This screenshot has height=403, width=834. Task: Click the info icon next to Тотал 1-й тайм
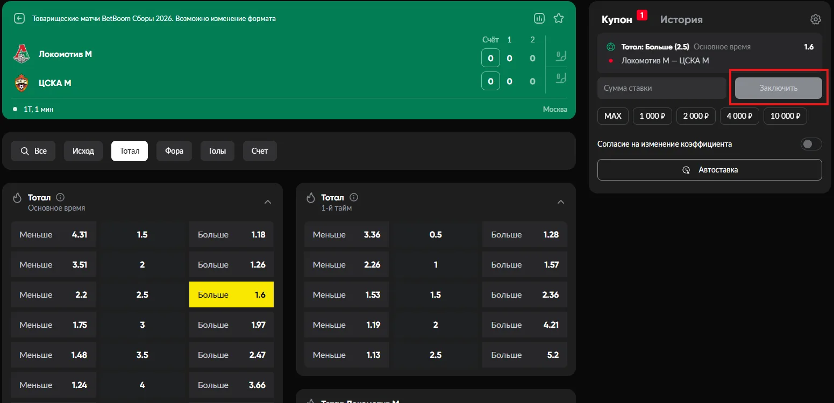click(354, 197)
